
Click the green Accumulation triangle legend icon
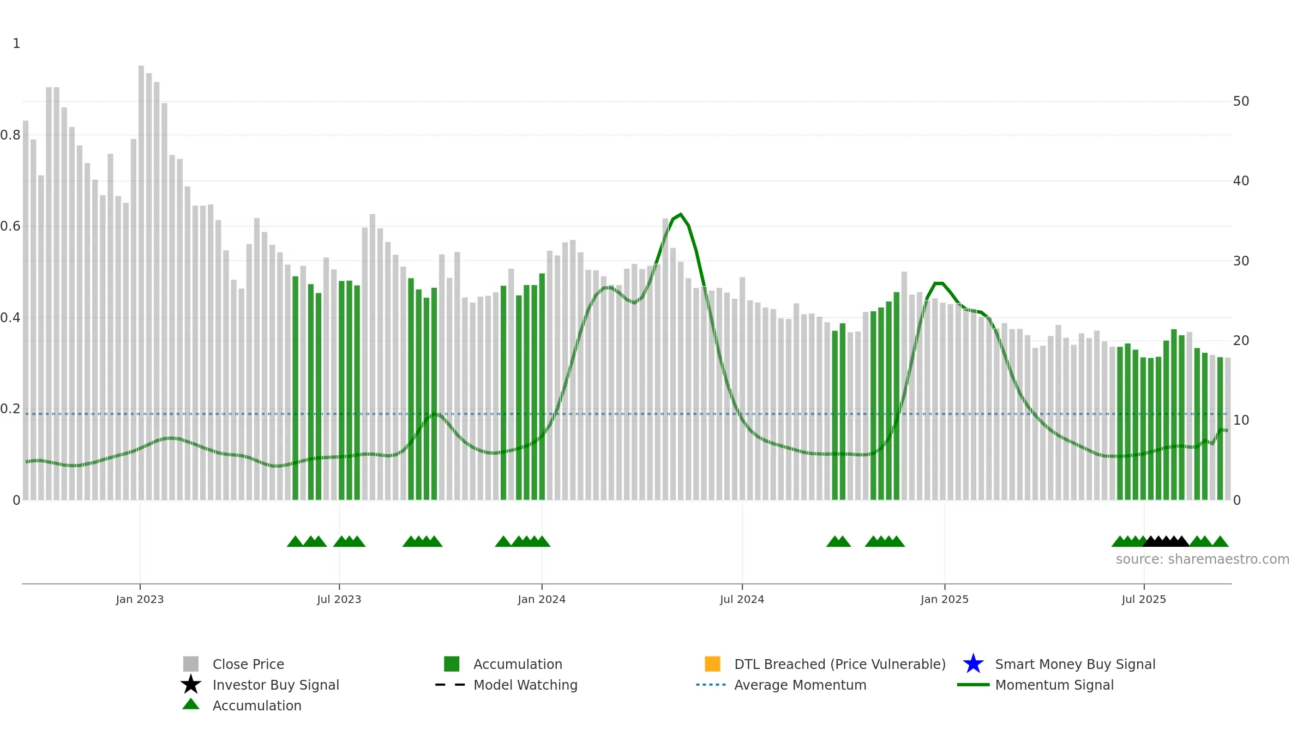[191, 704]
